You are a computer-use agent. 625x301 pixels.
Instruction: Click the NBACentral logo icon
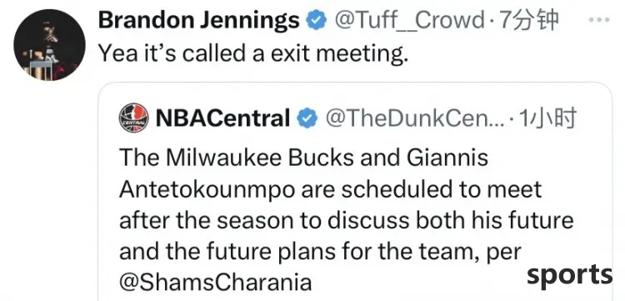click(134, 118)
